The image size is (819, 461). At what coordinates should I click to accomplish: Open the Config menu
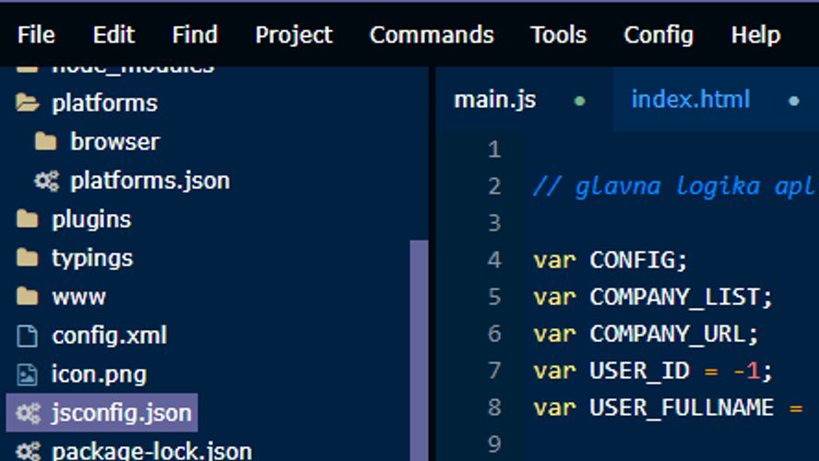(x=659, y=35)
